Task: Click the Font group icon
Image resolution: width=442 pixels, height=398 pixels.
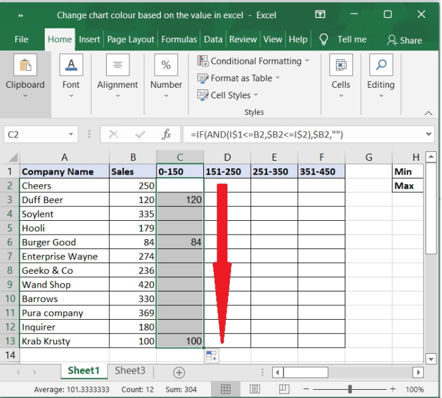Action: [x=71, y=65]
